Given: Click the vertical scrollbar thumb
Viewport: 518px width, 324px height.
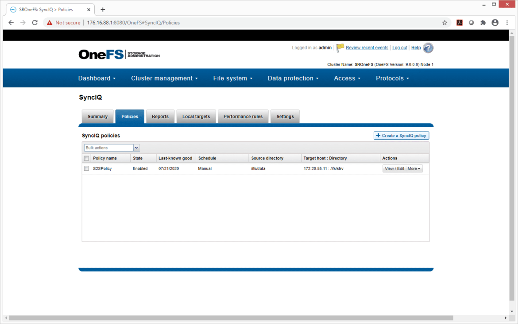Looking at the screenshot, I should [x=512, y=168].
